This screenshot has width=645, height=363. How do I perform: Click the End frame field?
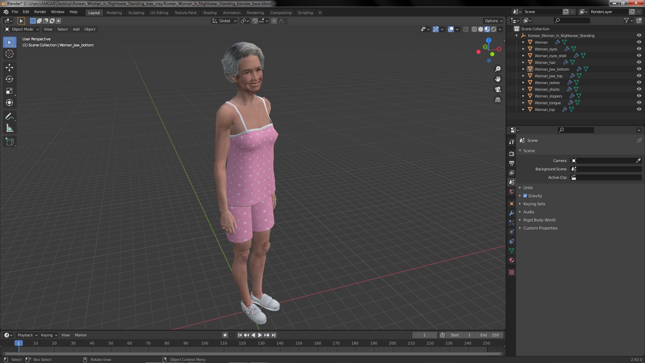(x=489, y=335)
